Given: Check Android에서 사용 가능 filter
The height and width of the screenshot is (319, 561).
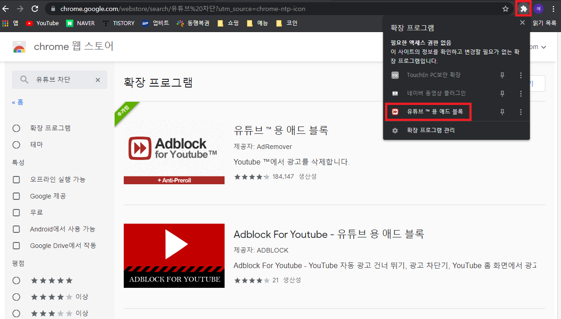Looking at the screenshot, I should tap(16, 229).
